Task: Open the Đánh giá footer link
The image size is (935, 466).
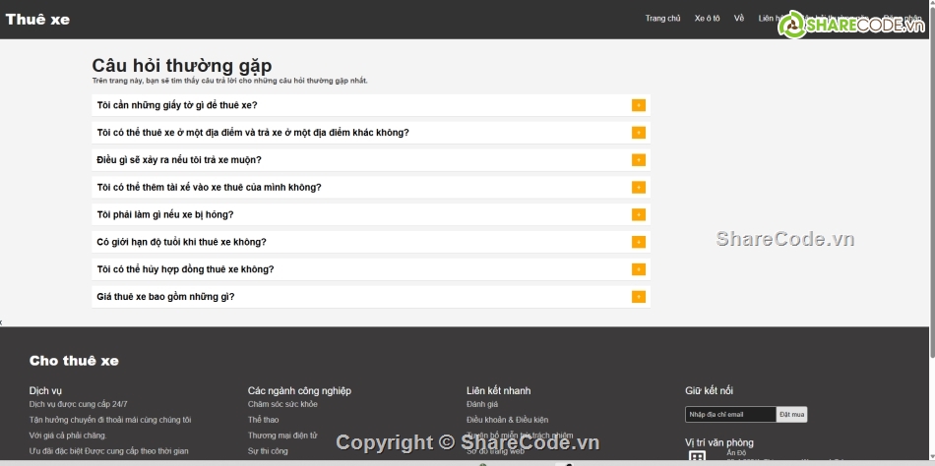Action: pyautogui.click(x=482, y=404)
